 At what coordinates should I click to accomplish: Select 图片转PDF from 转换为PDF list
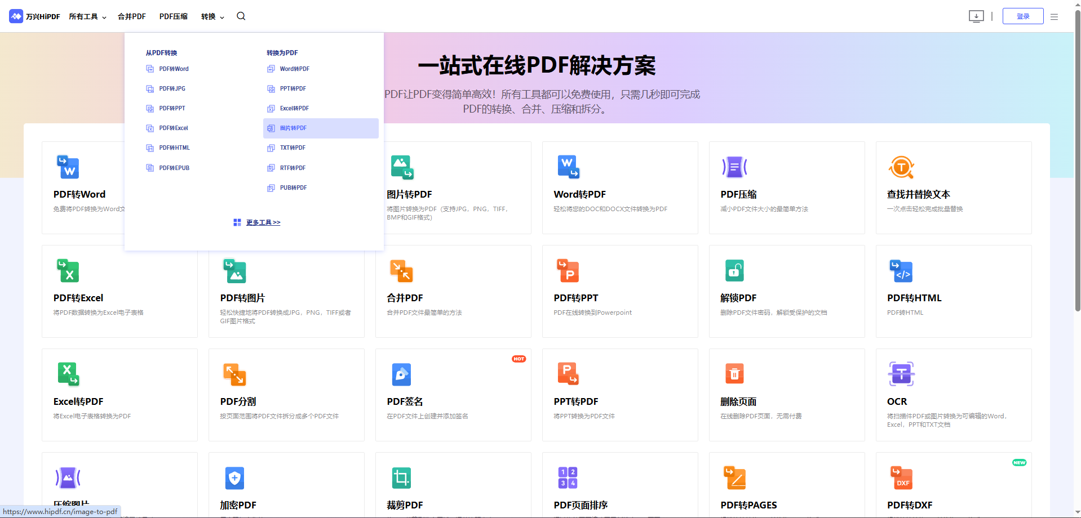293,128
